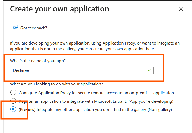192x133 pixels.
Task: Click the 'Declaree' text in the name box
Action: tap(21, 70)
